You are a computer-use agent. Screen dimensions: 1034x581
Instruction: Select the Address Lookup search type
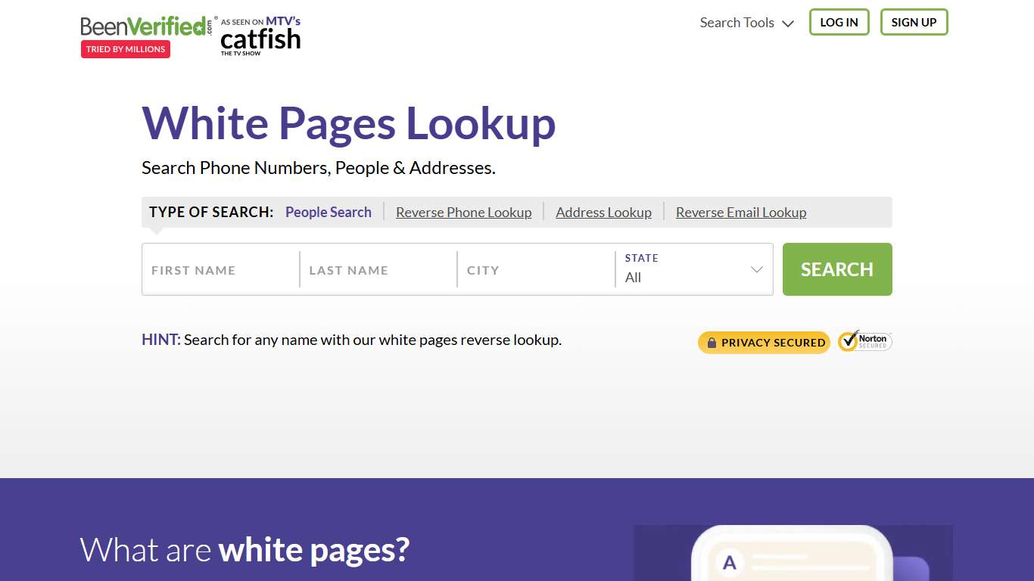603,212
